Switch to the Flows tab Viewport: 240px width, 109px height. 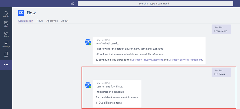click(40, 21)
